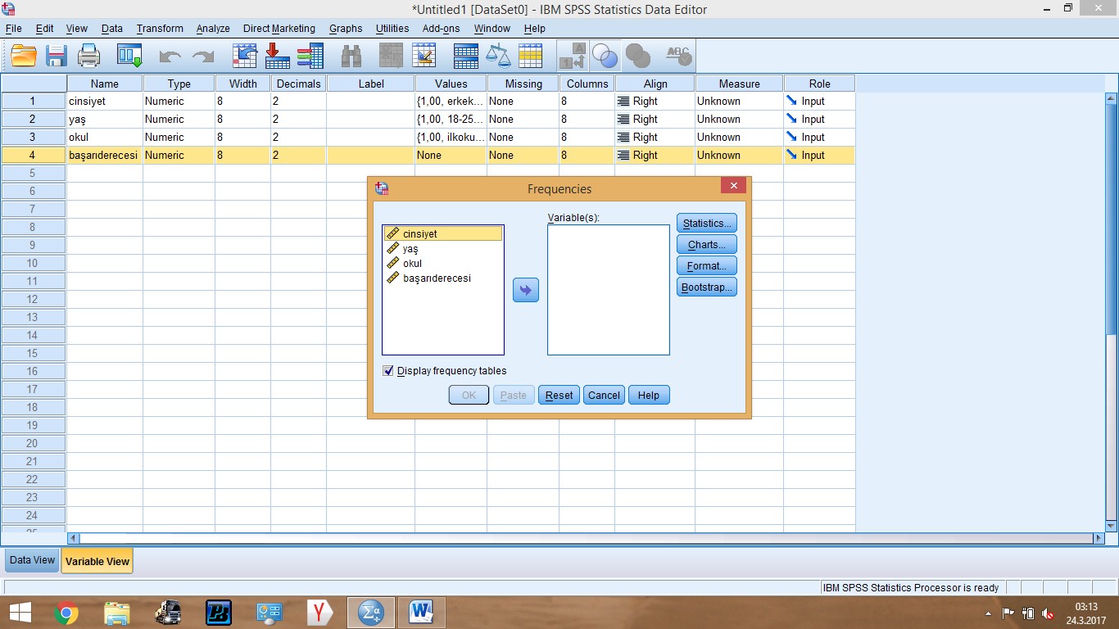This screenshot has width=1119, height=629.
Task: Click the Variable View tab
Action: (x=97, y=561)
